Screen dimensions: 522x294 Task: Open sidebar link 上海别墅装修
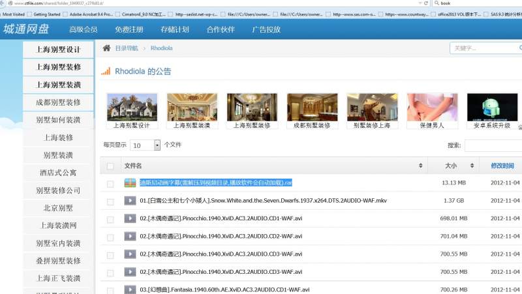(58, 67)
